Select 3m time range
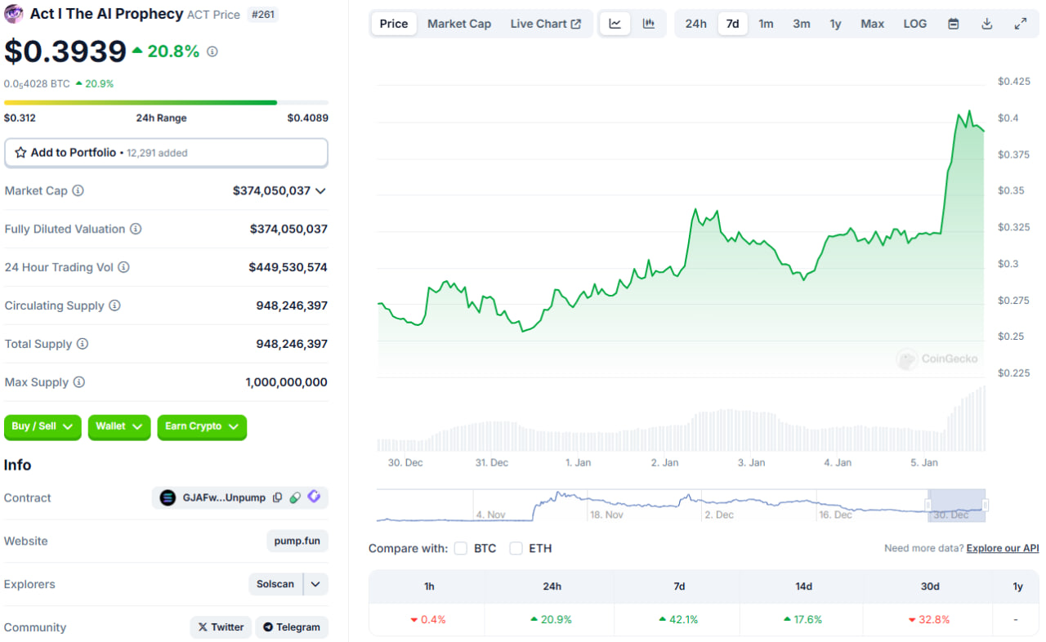Image resolution: width=1046 pixels, height=642 pixels. point(802,24)
